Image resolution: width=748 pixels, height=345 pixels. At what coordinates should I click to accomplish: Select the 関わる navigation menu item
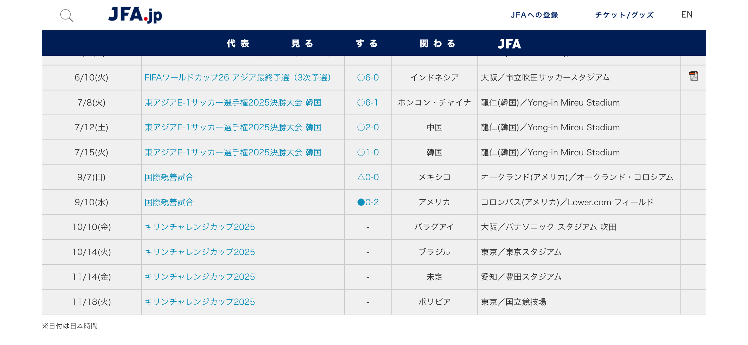click(438, 44)
